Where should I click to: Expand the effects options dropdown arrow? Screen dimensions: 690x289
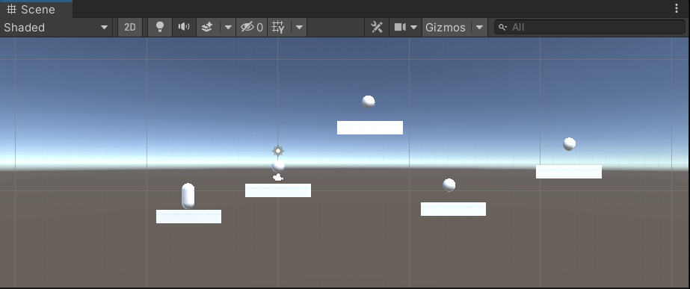(x=228, y=28)
